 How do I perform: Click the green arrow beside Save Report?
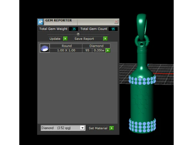pos(105,39)
